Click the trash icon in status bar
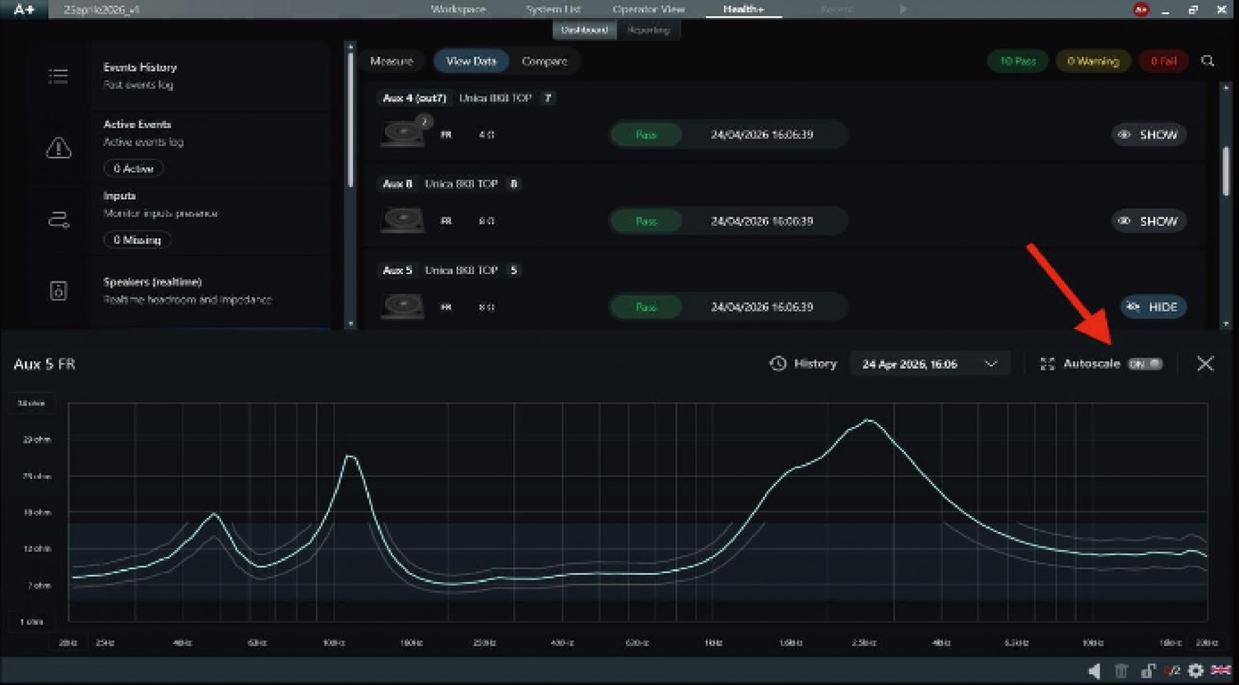The width and height of the screenshot is (1239, 685). (1121, 670)
